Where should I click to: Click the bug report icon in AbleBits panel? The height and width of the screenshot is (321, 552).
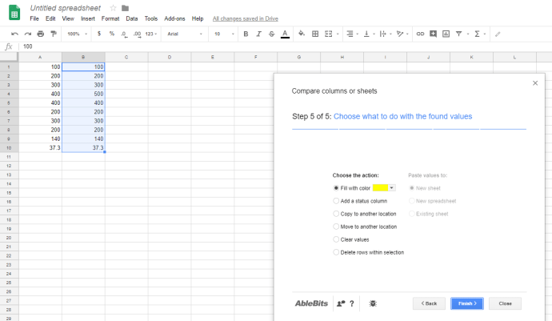(x=373, y=303)
